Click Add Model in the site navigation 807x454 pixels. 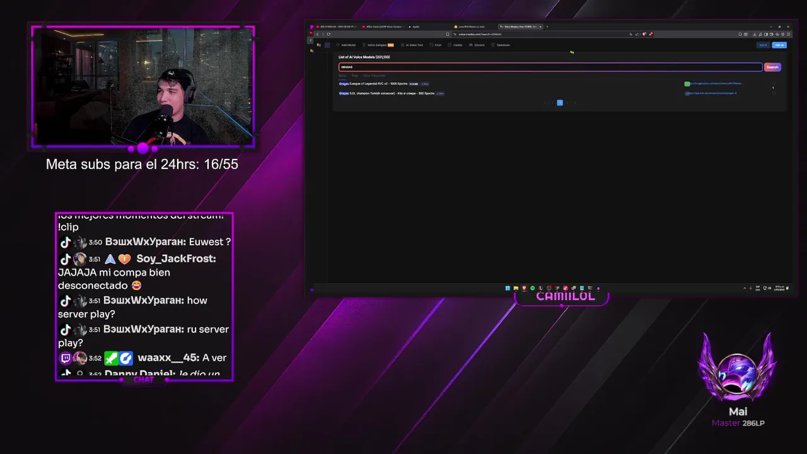(x=346, y=45)
